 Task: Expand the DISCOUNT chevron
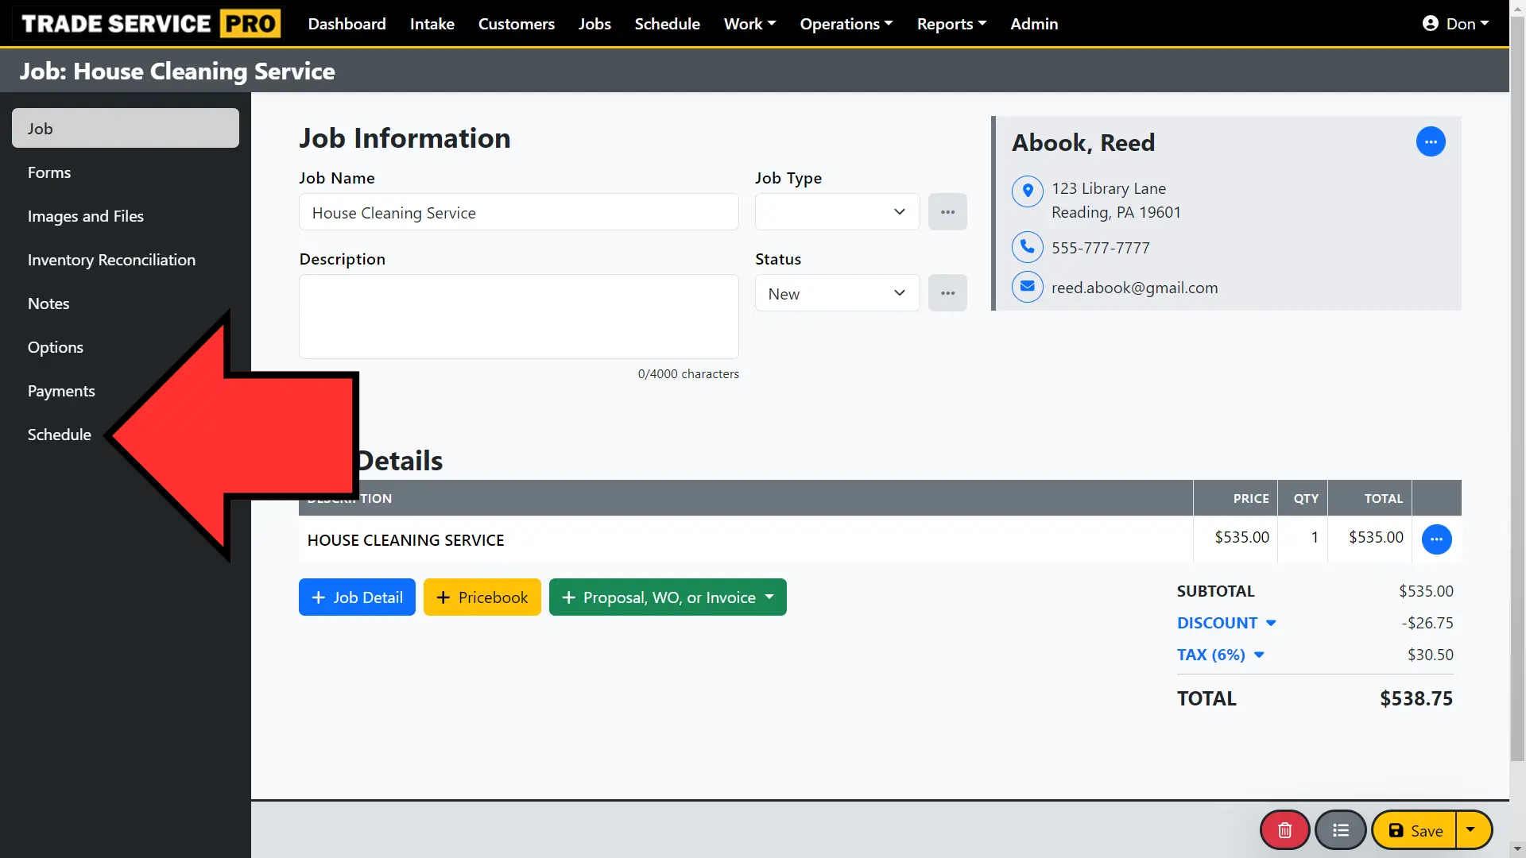tap(1272, 623)
